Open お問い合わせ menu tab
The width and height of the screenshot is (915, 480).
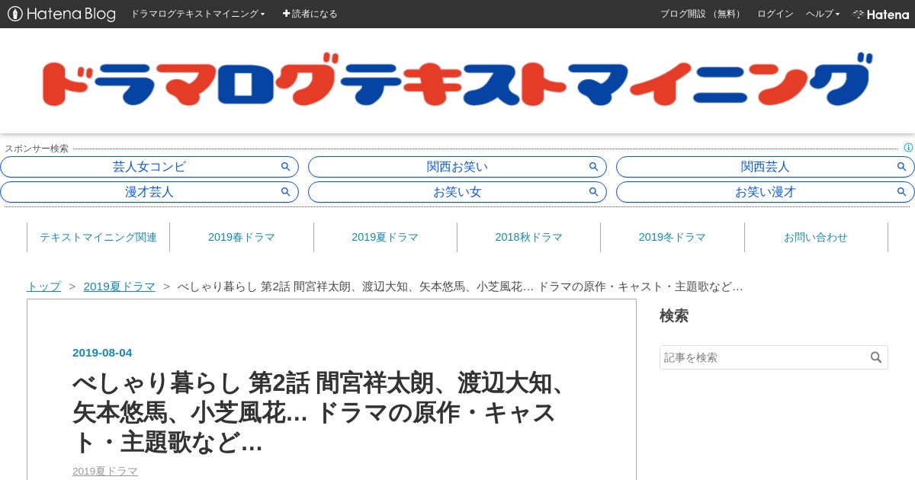pyautogui.click(x=816, y=237)
